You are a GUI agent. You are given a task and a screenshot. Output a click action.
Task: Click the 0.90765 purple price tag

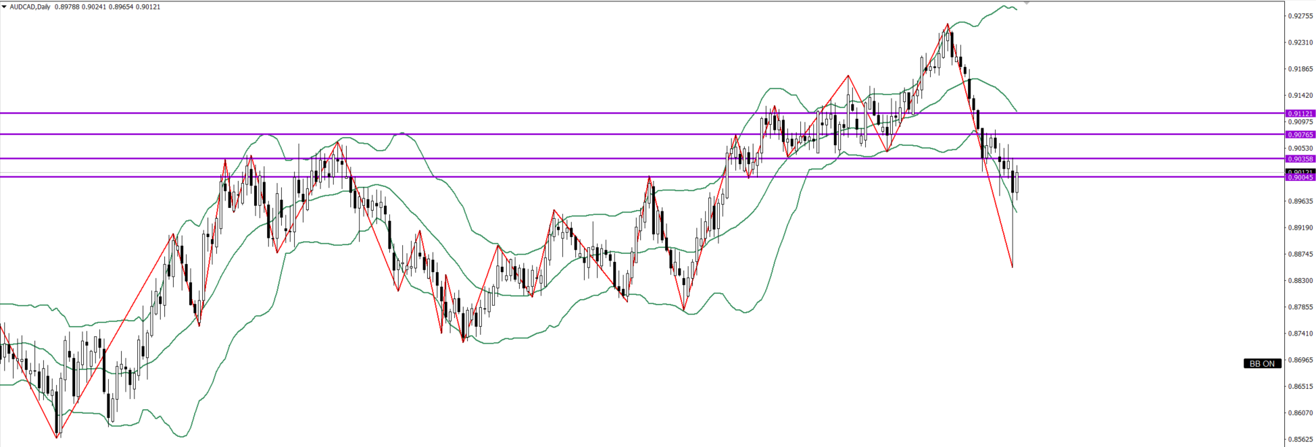click(x=1300, y=134)
